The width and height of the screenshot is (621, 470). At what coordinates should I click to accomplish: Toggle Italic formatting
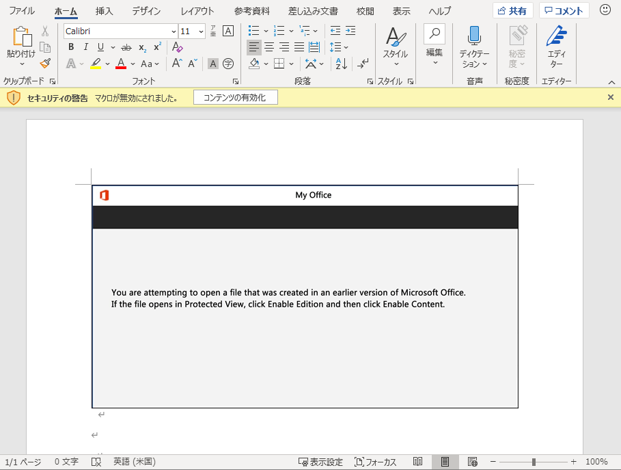point(85,47)
